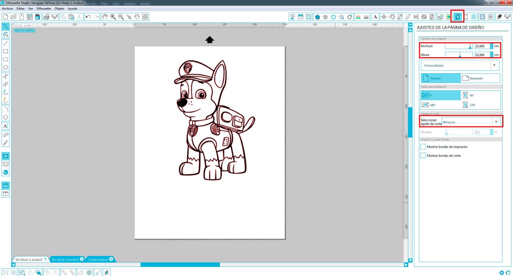Viewport: 513px width, 276px height.
Task: Click the Anchura value field 25,000
Action: point(481,46)
